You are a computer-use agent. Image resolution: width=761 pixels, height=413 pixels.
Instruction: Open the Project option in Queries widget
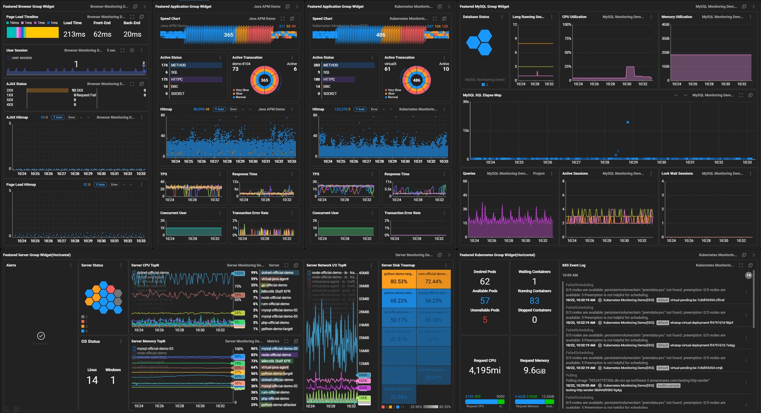[x=539, y=174]
